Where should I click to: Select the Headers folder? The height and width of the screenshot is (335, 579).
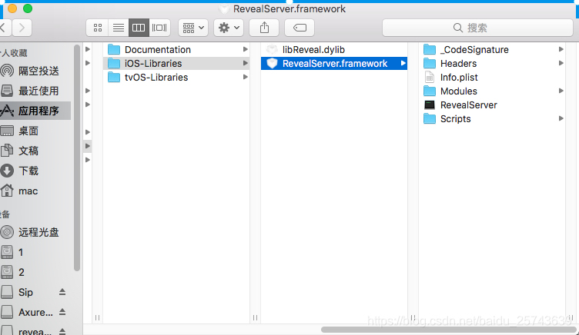pos(494,63)
